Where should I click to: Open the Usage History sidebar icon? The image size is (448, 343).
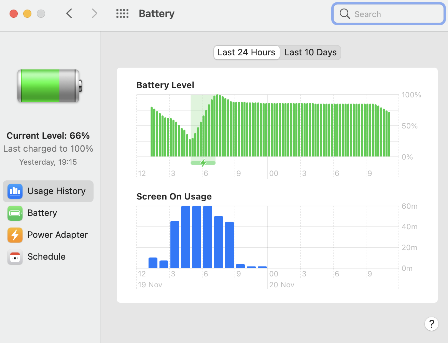[x=15, y=191]
